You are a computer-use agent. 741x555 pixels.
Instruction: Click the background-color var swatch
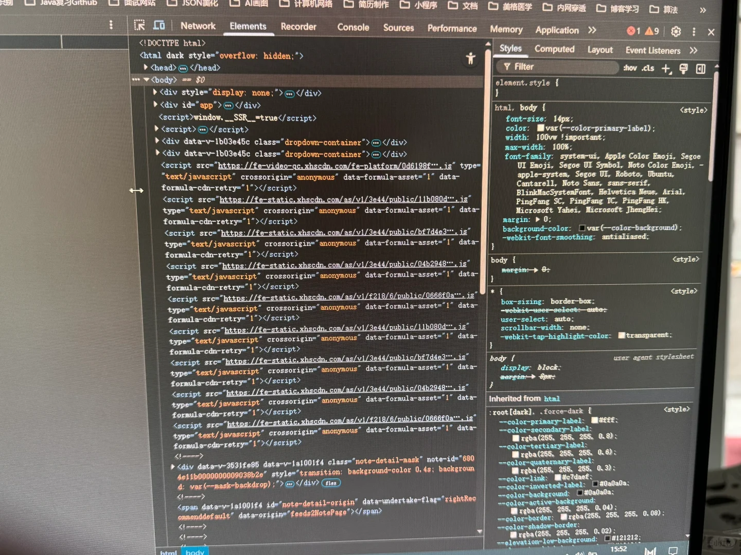(x=581, y=228)
